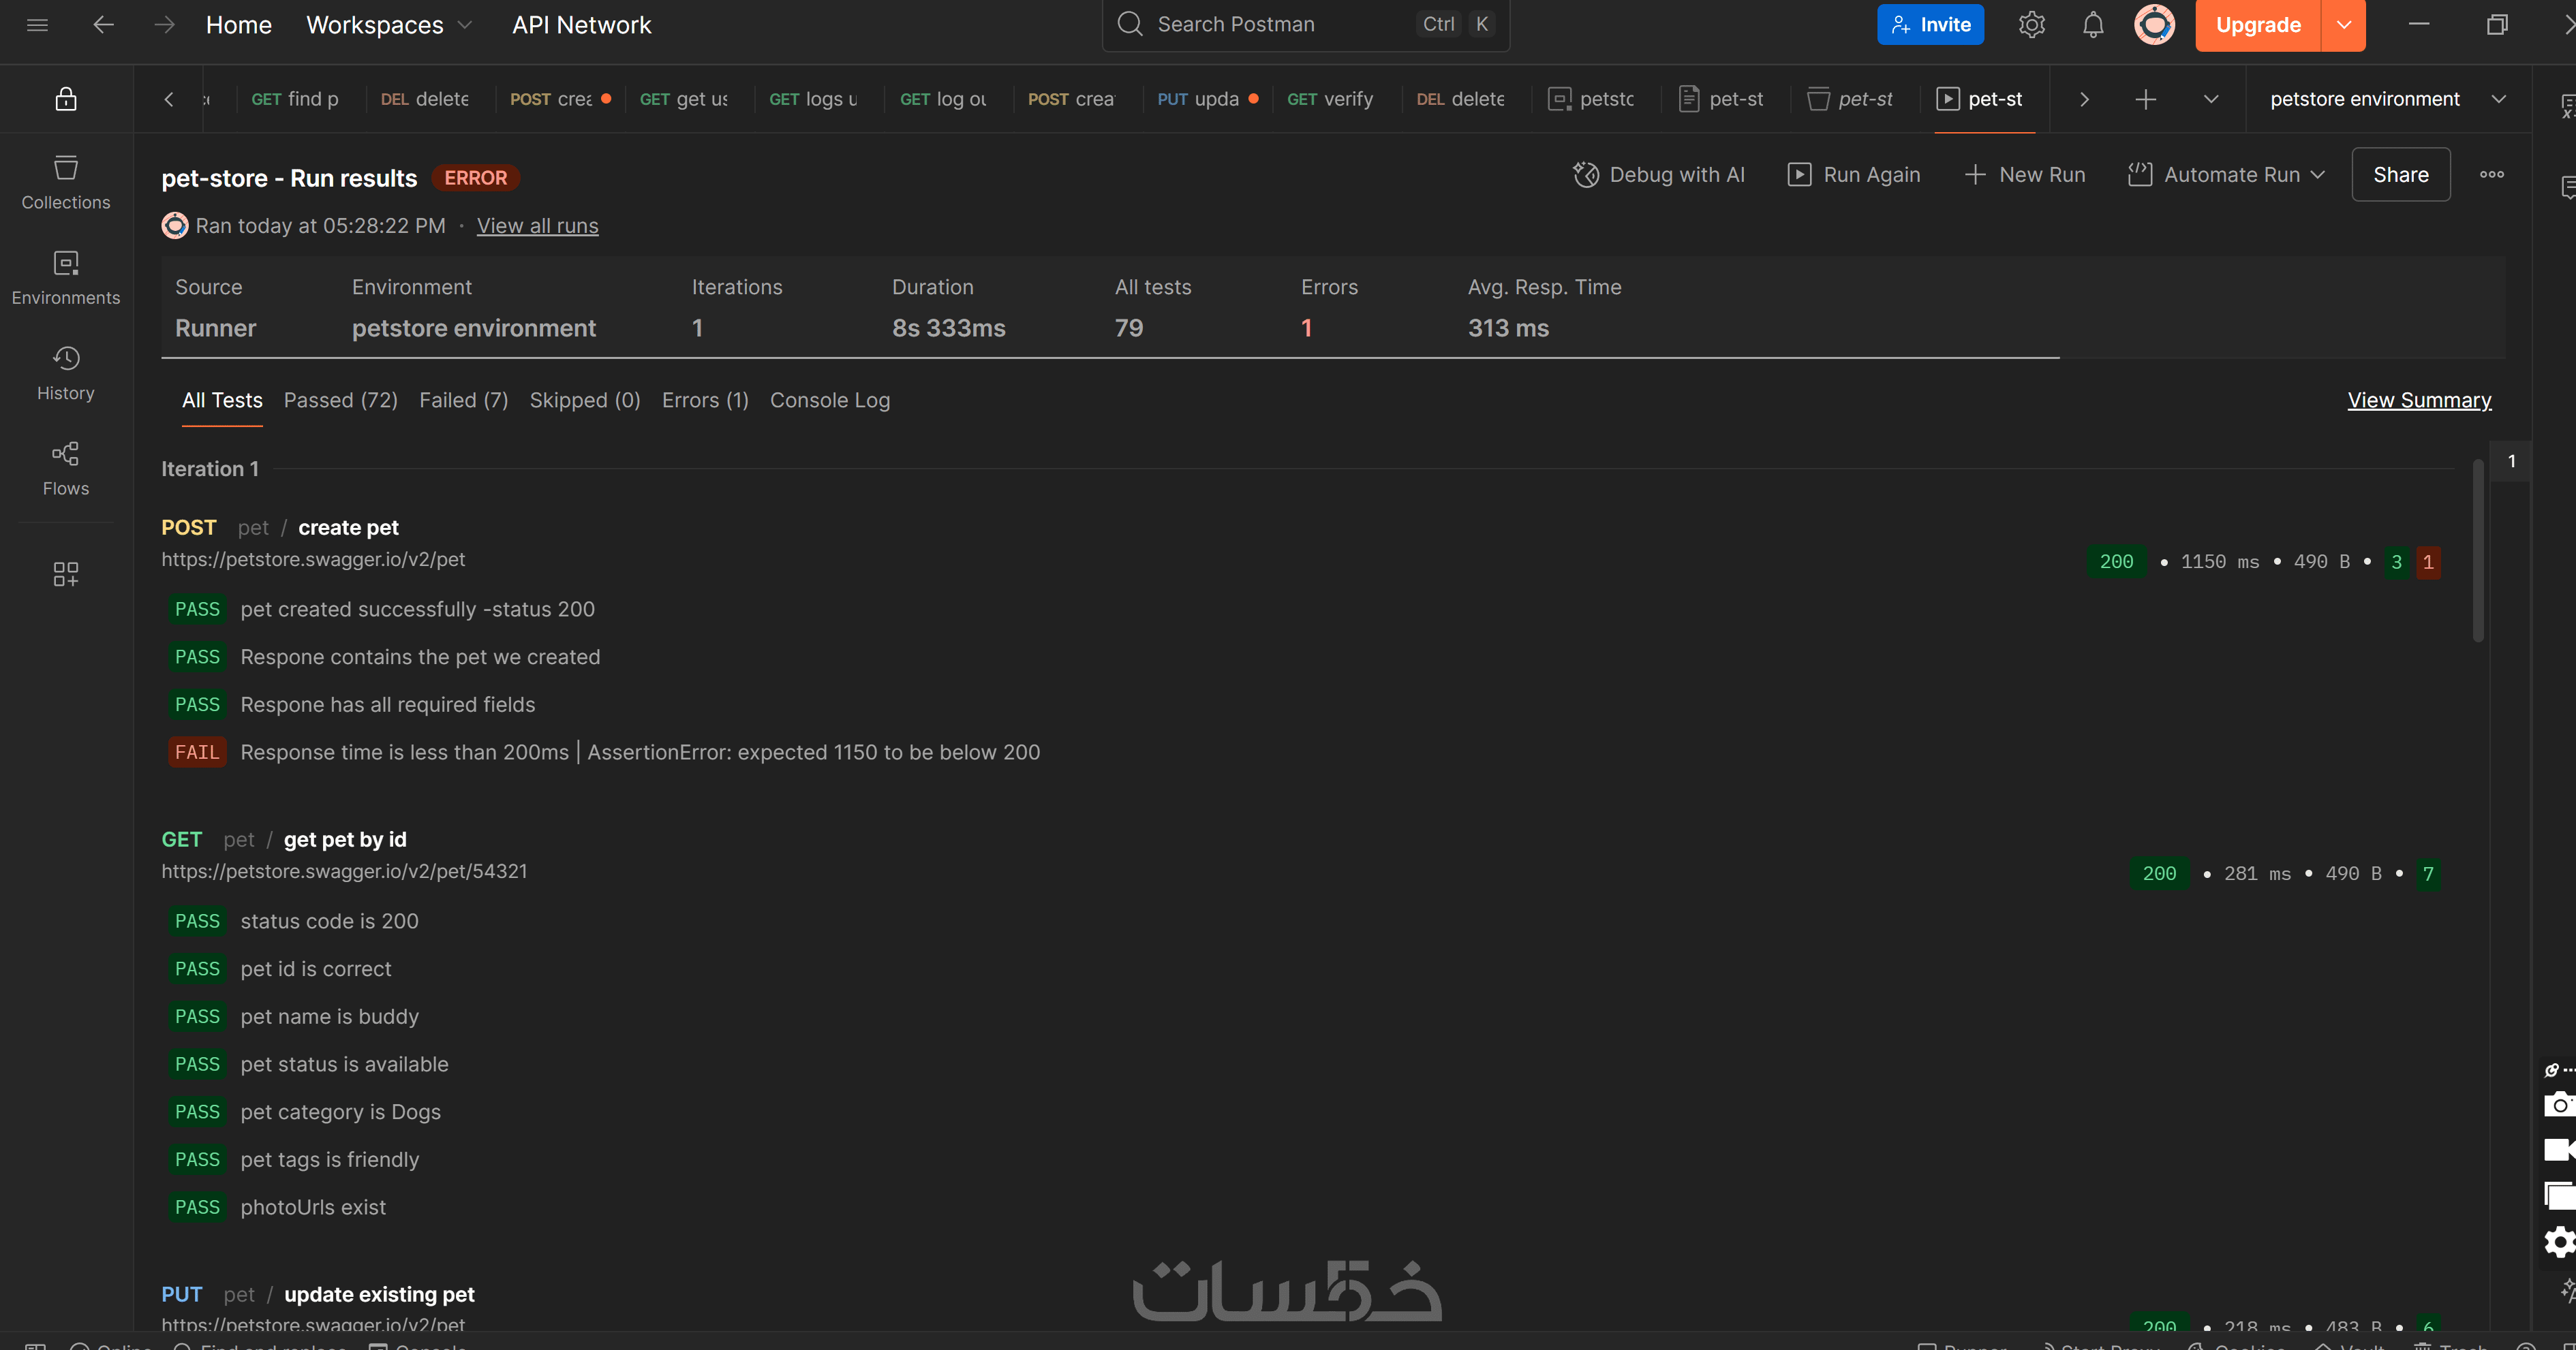Click the configure workspace sidebar grid icon
Image resolution: width=2576 pixels, height=1350 pixels.
tap(66, 573)
